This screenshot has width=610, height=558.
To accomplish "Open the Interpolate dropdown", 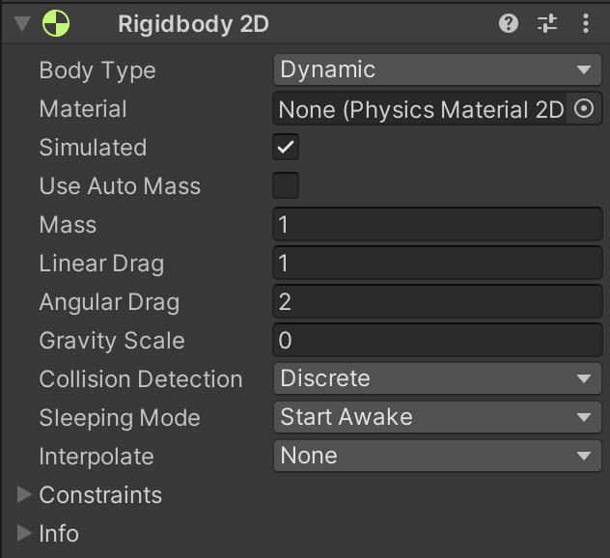I will pyautogui.click(x=437, y=457).
